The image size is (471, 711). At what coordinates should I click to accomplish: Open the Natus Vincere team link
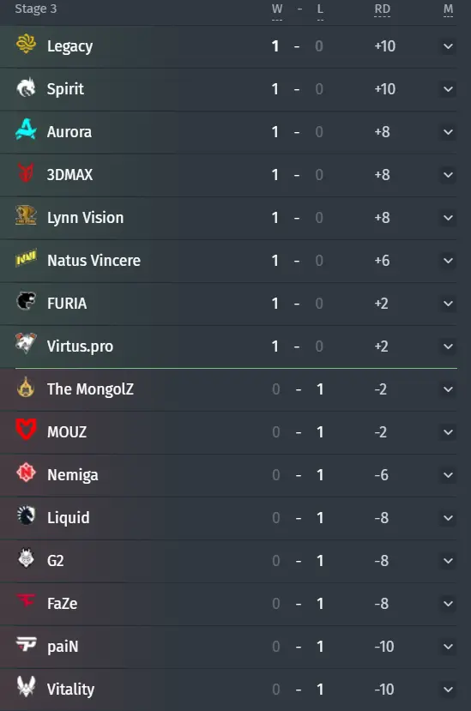[94, 261]
